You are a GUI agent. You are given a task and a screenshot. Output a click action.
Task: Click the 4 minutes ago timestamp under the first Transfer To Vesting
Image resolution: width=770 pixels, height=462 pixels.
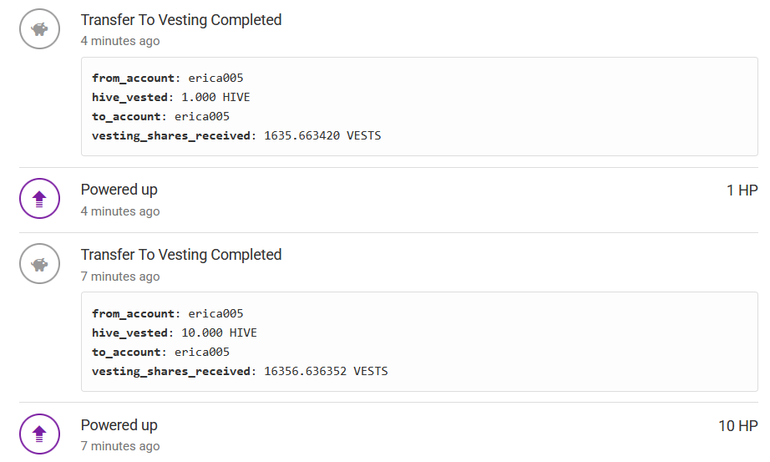120,41
